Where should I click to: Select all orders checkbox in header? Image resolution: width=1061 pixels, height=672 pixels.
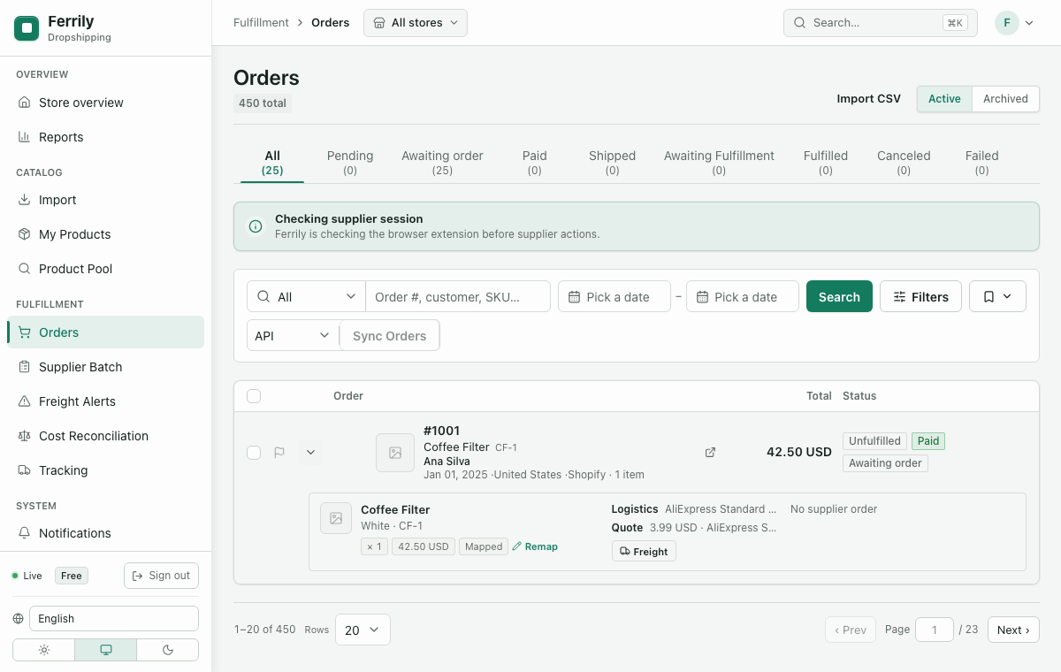point(254,396)
